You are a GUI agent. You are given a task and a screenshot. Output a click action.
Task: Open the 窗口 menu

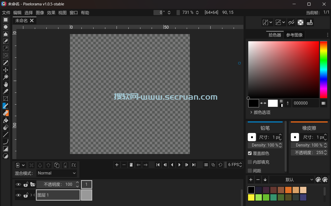pyautogui.click(x=74, y=13)
